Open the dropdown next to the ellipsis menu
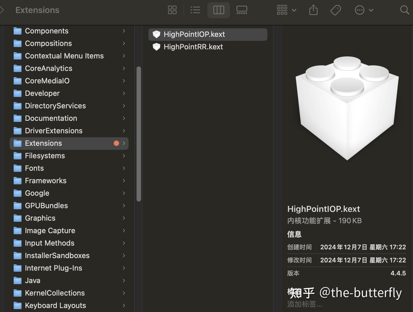 coord(371,10)
